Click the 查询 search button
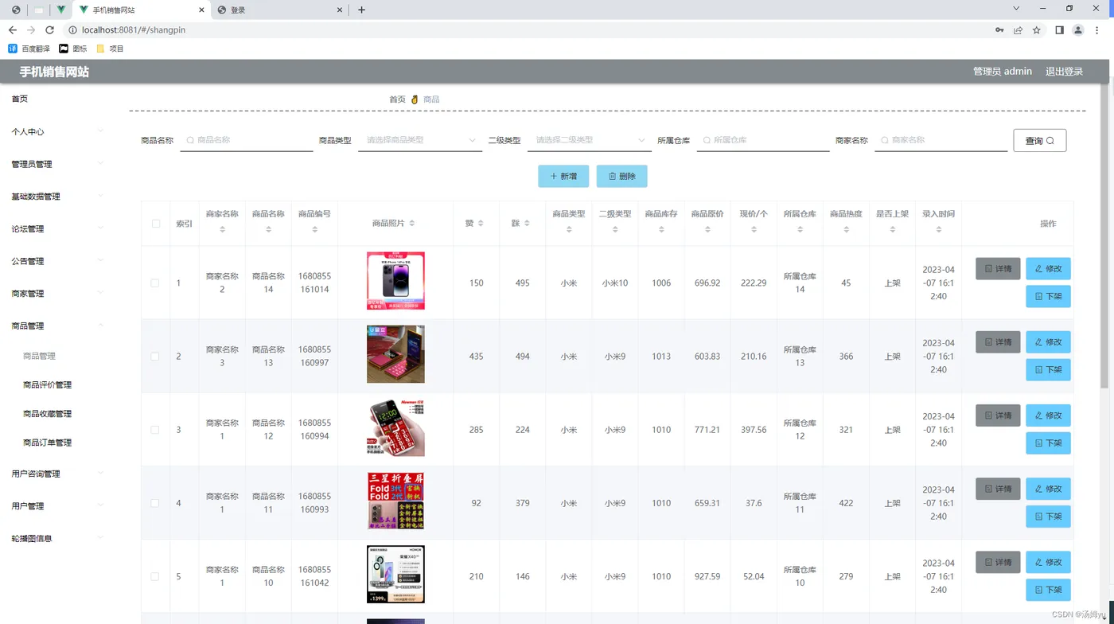Viewport: 1114px width, 624px height. pos(1039,141)
